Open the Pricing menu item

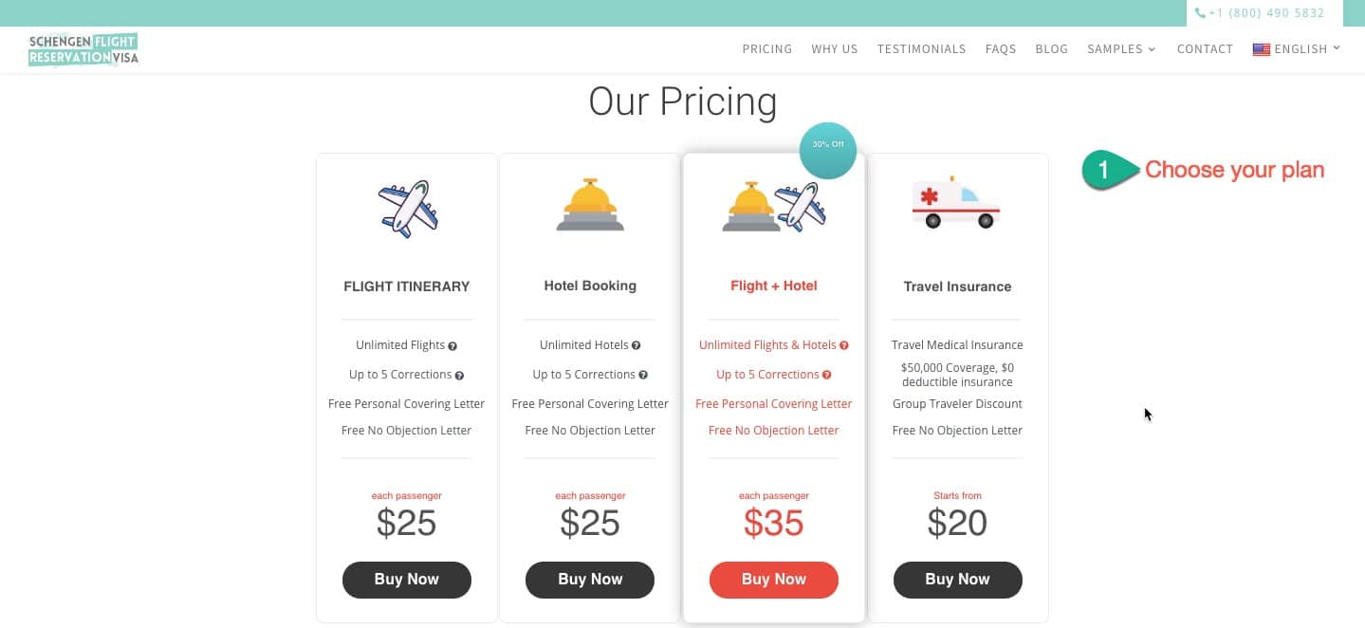(x=766, y=49)
